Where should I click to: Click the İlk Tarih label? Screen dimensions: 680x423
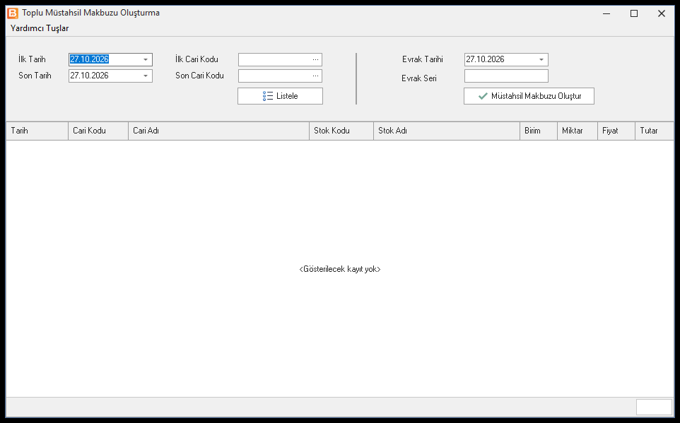(32, 59)
